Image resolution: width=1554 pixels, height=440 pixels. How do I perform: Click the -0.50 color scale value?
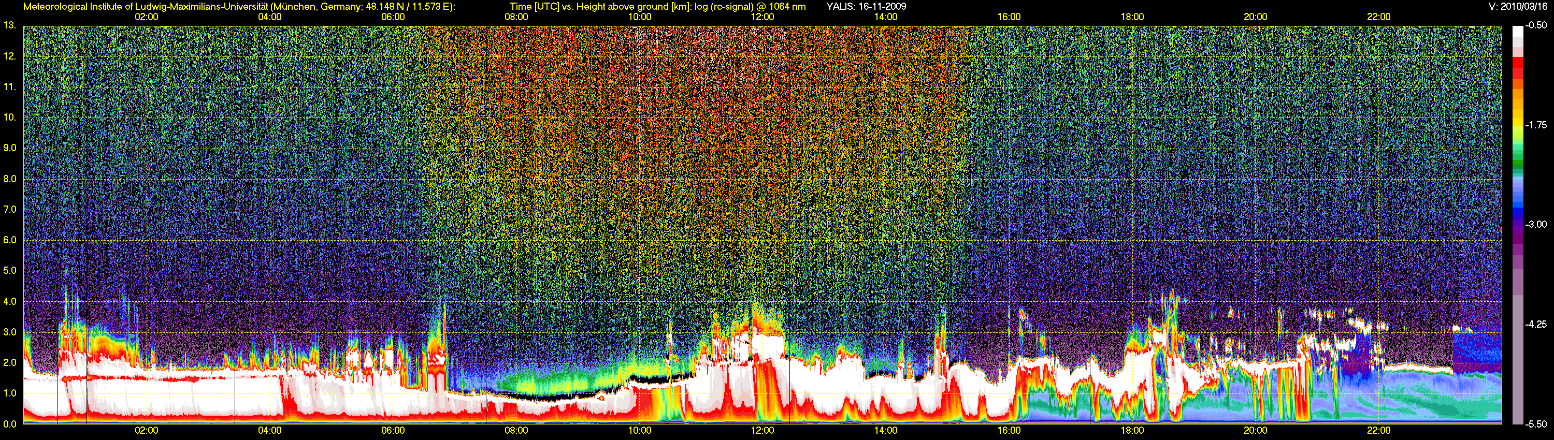(1536, 25)
